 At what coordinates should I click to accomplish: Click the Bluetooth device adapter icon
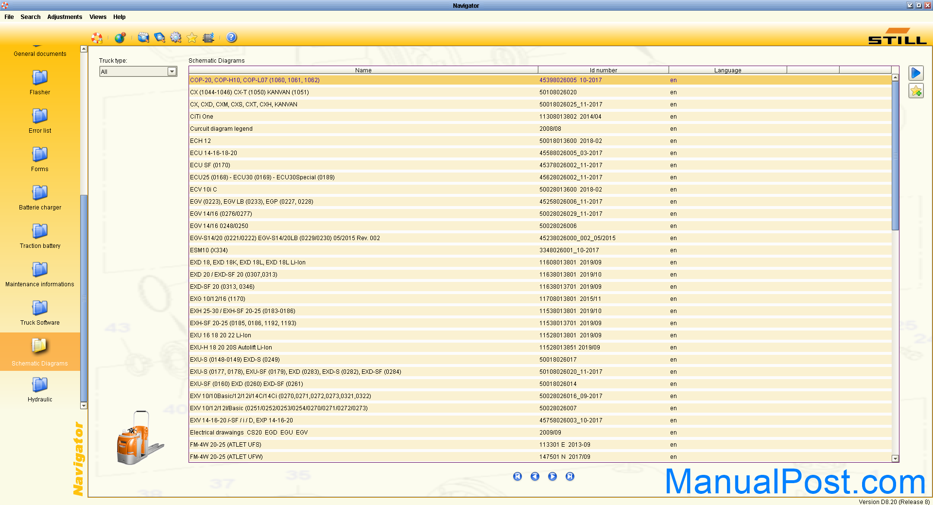pyautogui.click(x=208, y=37)
